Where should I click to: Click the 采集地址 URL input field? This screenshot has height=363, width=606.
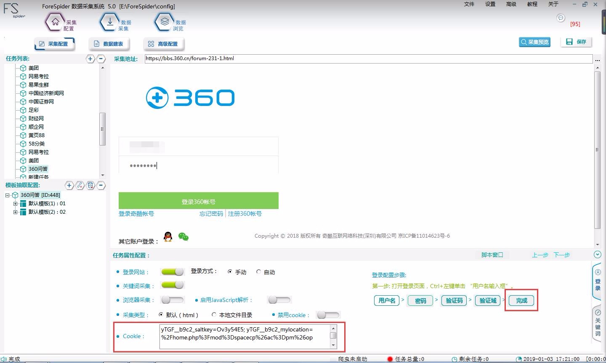point(369,59)
